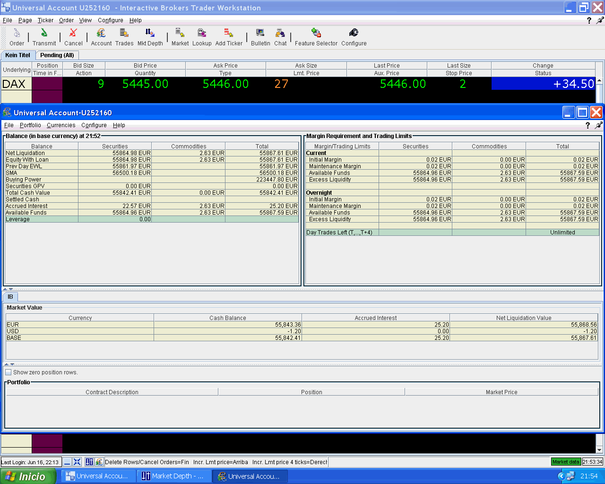Open Mkt Depth from the toolbar

pyautogui.click(x=150, y=33)
